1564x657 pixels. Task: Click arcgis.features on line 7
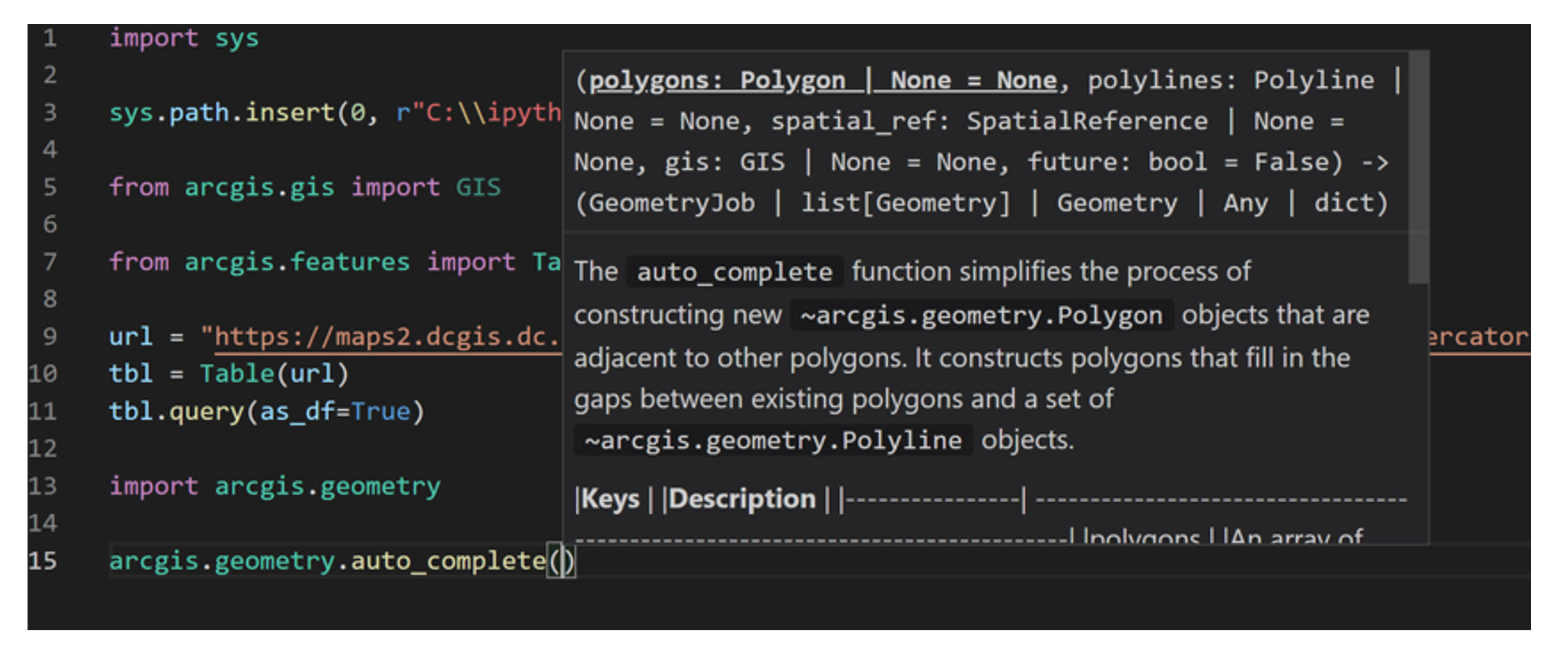(297, 262)
